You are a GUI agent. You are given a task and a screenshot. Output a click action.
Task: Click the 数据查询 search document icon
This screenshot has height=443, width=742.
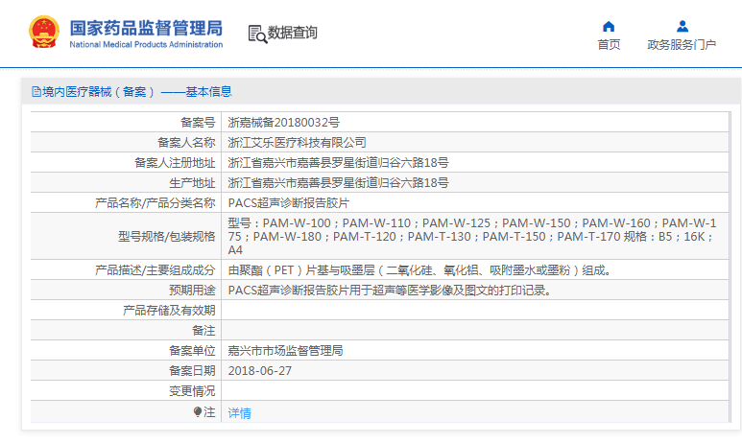coord(257,35)
